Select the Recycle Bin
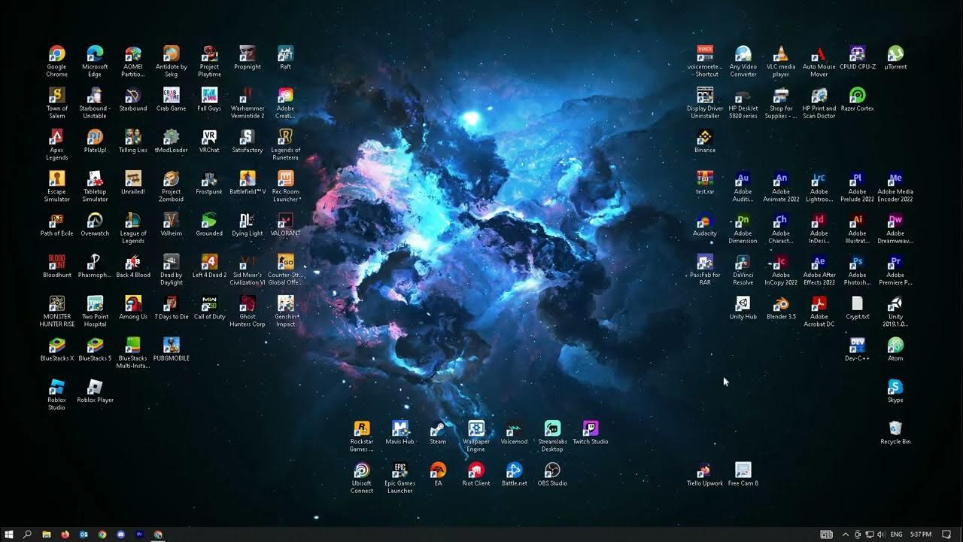The image size is (963, 542). coord(895,432)
